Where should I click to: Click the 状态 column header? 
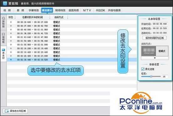[11, 17]
